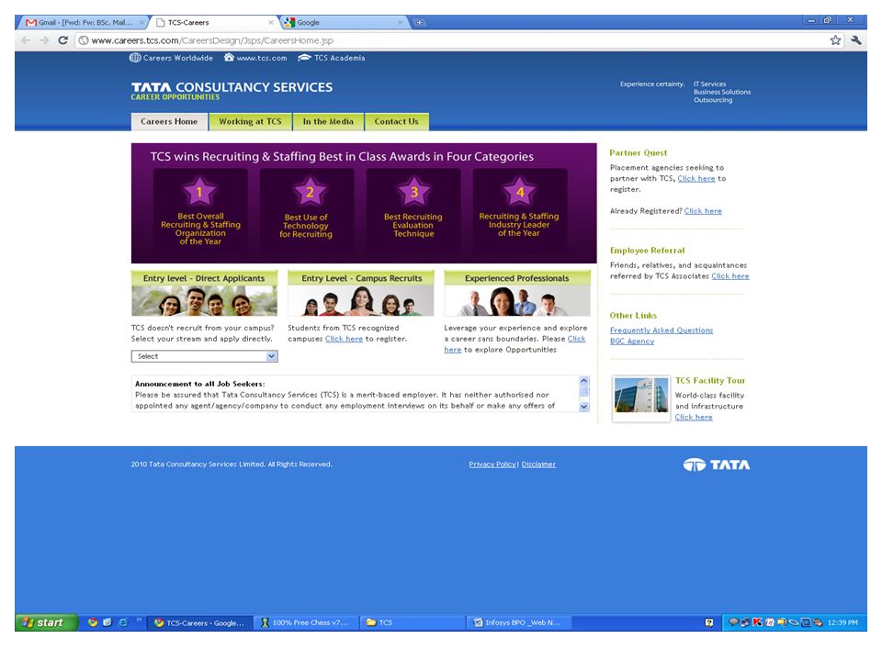Switch to Infosys BPO taskbar item
Viewport: 882px width, 661px height.
click(x=518, y=622)
